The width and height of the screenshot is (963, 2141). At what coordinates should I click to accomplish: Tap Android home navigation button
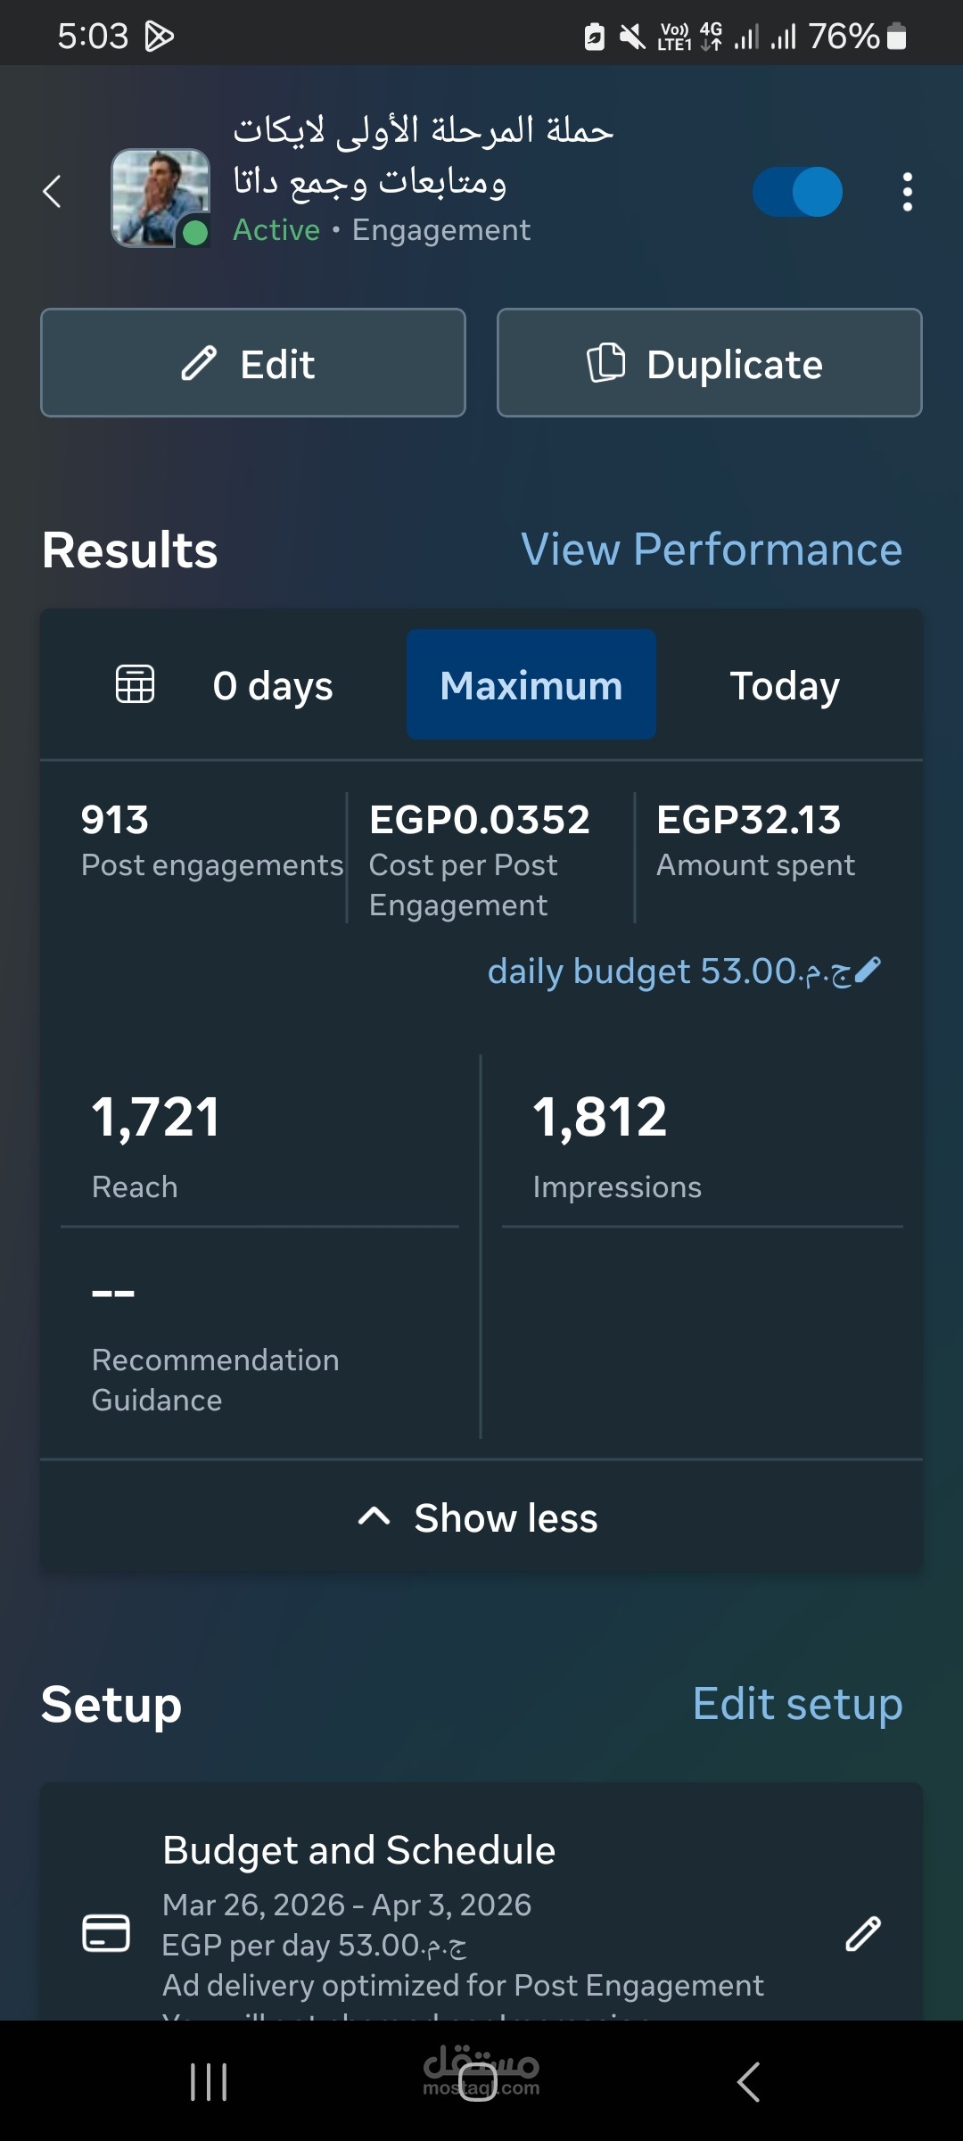(478, 2082)
